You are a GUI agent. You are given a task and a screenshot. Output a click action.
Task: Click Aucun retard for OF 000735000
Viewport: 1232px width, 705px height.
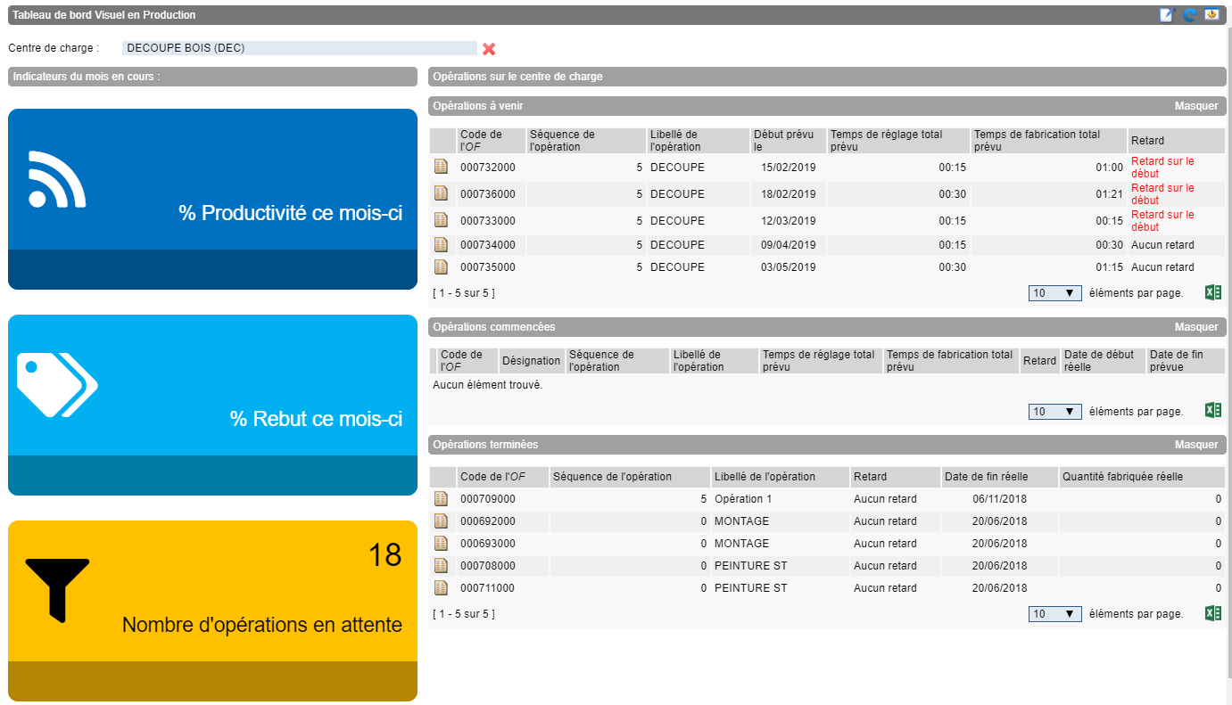pos(1162,267)
